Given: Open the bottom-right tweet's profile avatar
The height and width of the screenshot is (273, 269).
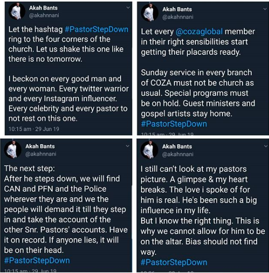Looking at the screenshot, I should 149,150.
